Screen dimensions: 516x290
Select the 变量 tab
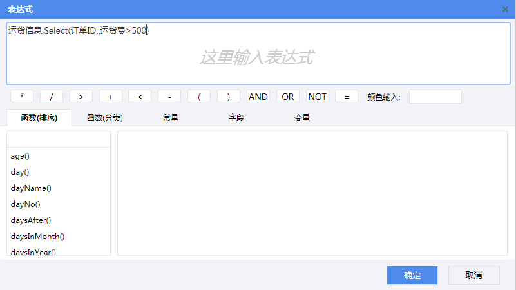[302, 118]
